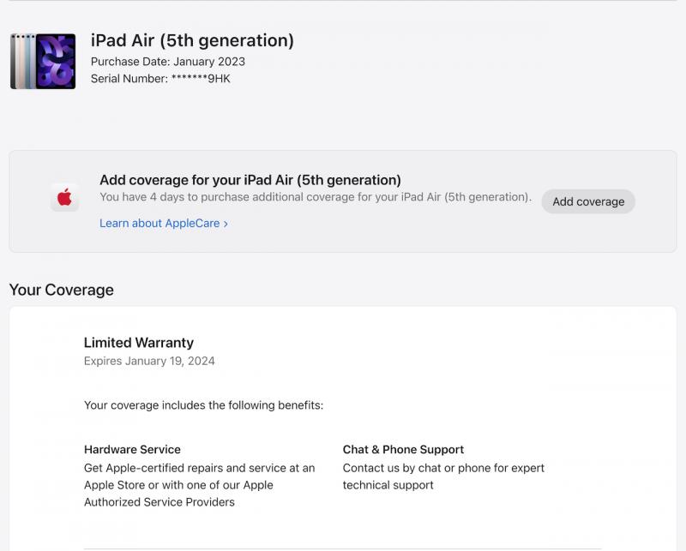This screenshot has width=686, height=551.
Task: Click the purple iPad wallpaper in the image
Action: [x=56, y=62]
